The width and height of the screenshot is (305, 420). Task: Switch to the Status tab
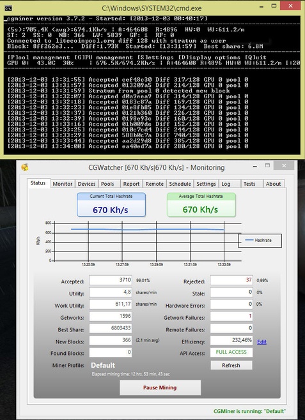pos(38,183)
